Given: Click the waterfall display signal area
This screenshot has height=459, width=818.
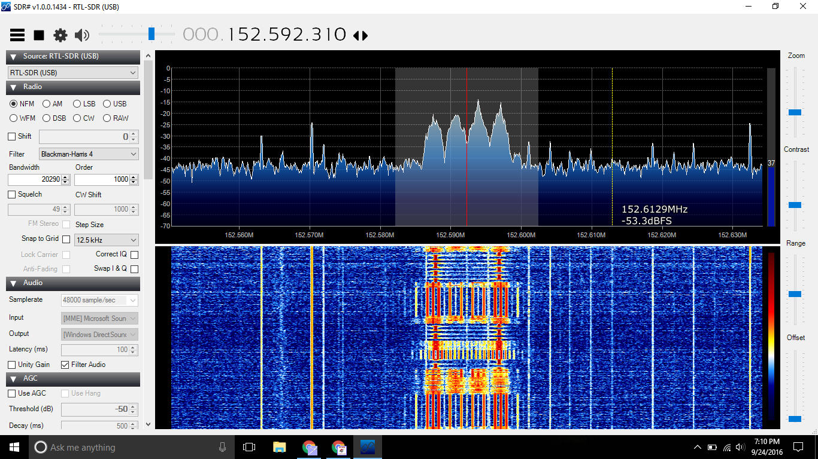Looking at the screenshot, I should [466, 338].
